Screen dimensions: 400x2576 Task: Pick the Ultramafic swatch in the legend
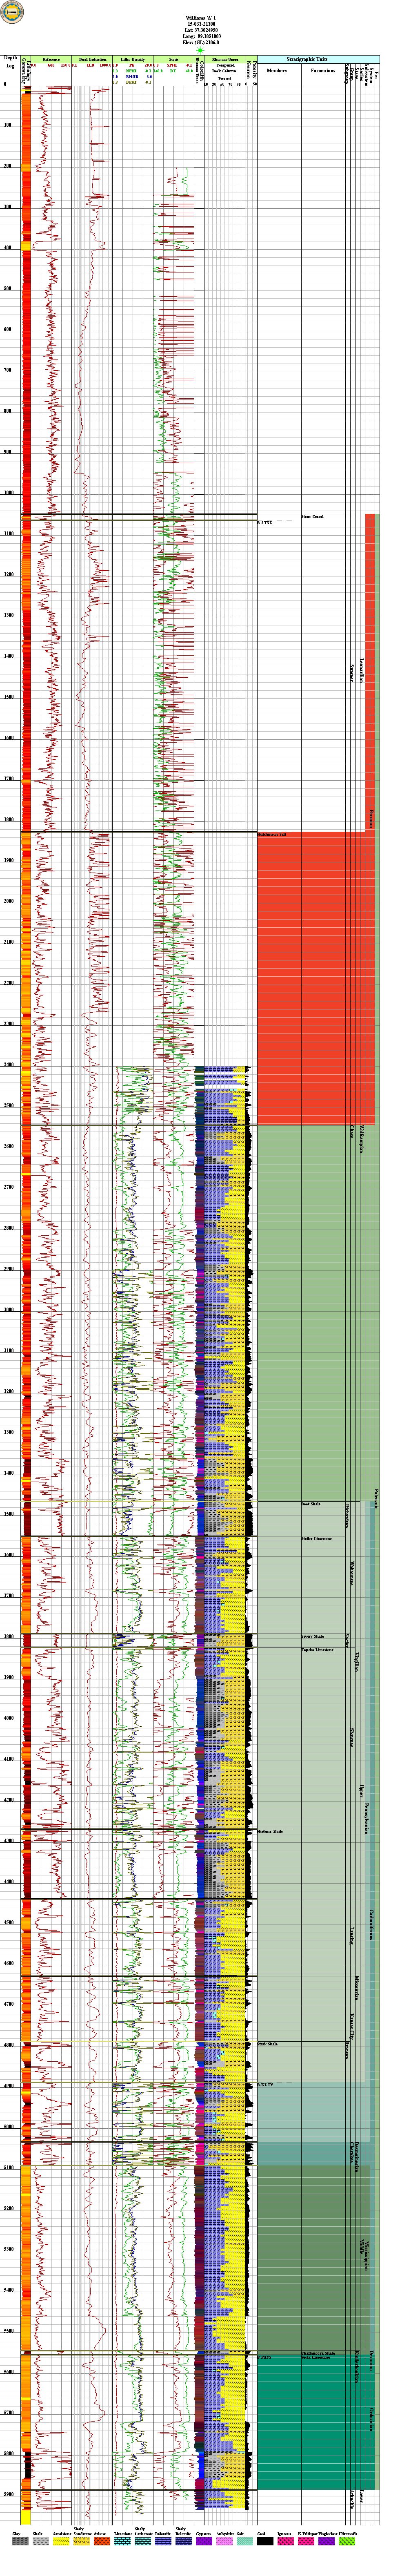347,2541
